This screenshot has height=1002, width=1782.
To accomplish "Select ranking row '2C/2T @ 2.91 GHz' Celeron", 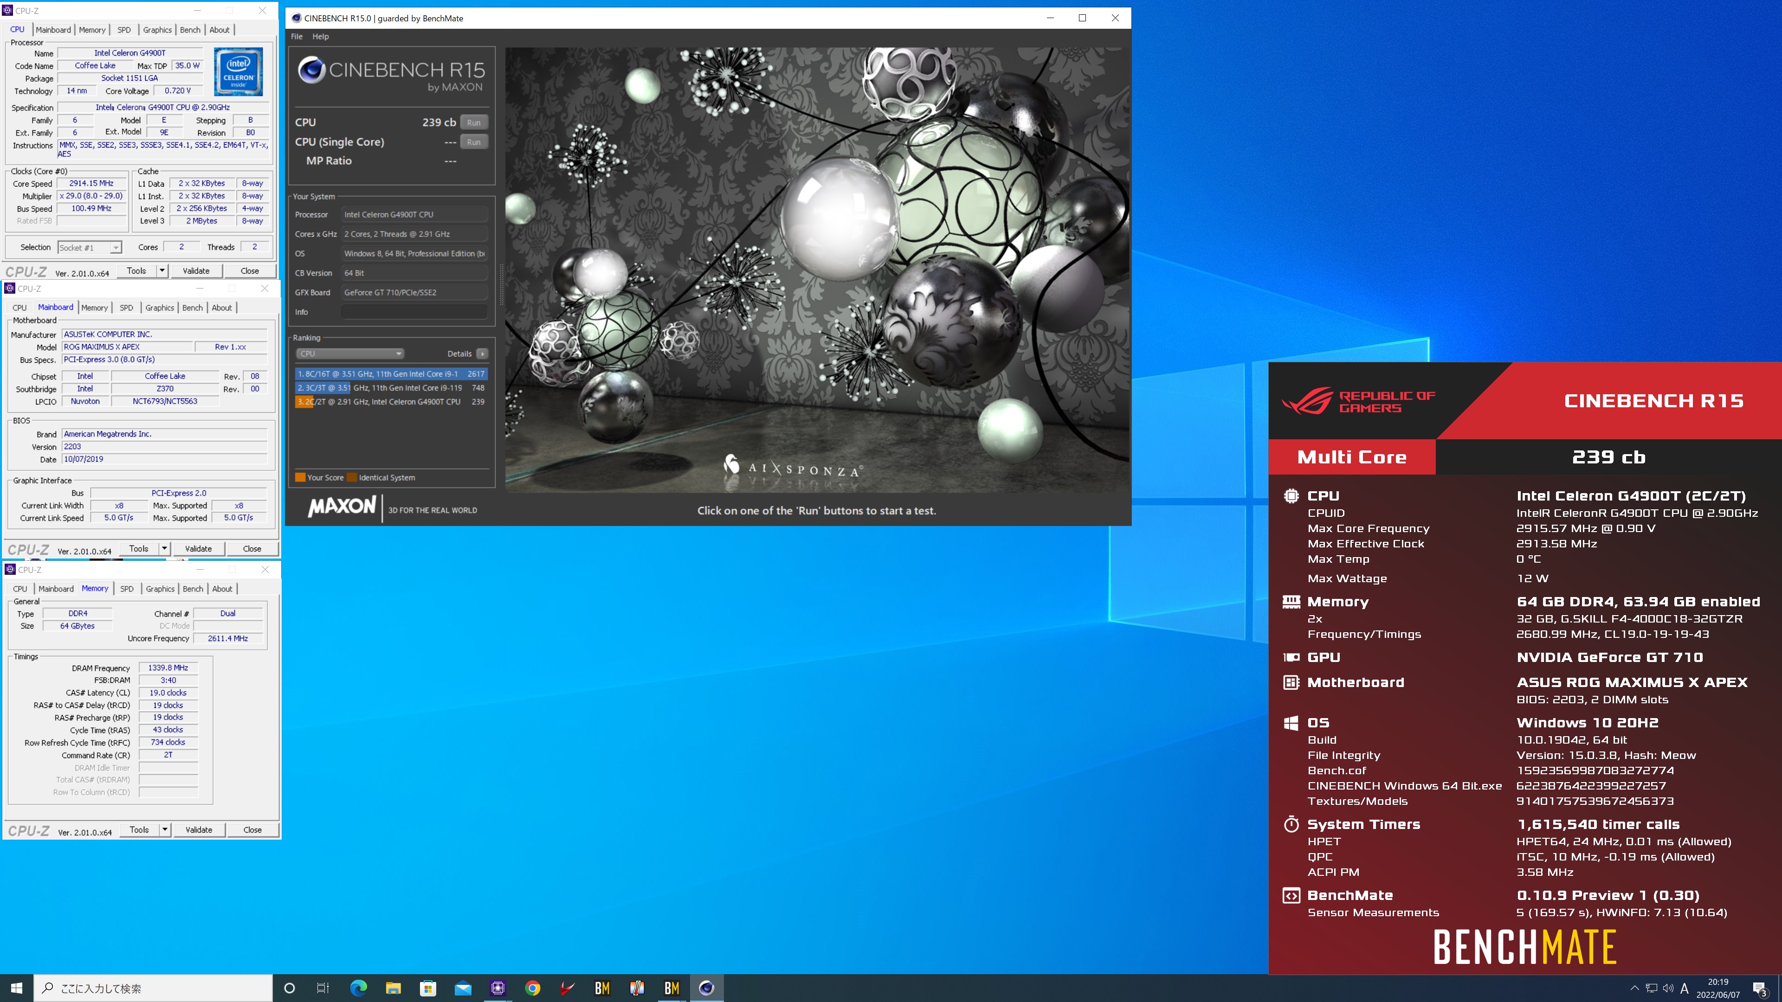I will point(392,402).
